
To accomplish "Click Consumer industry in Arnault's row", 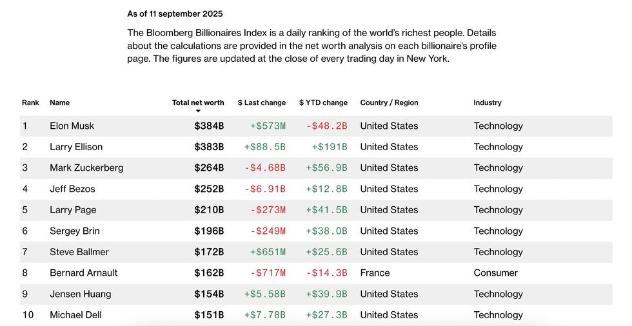I will 495,273.
